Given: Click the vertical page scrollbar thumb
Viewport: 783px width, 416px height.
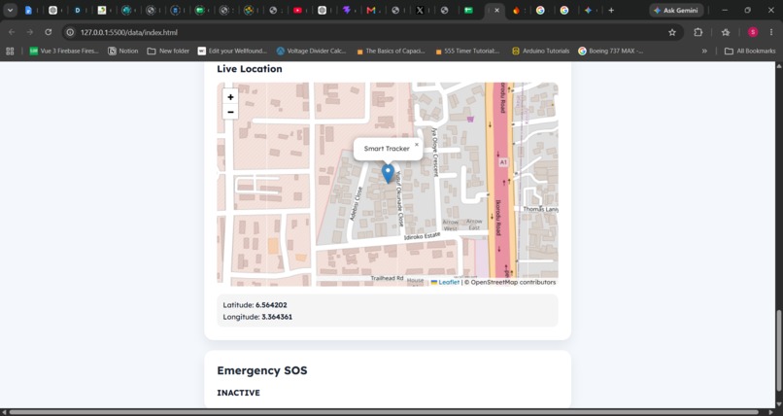Looking at the screenshot, I should pos(778,351).
